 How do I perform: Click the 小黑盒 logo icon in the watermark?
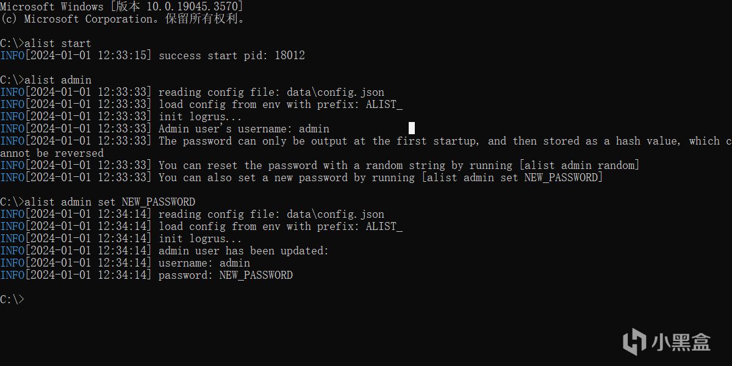(634, 340)
